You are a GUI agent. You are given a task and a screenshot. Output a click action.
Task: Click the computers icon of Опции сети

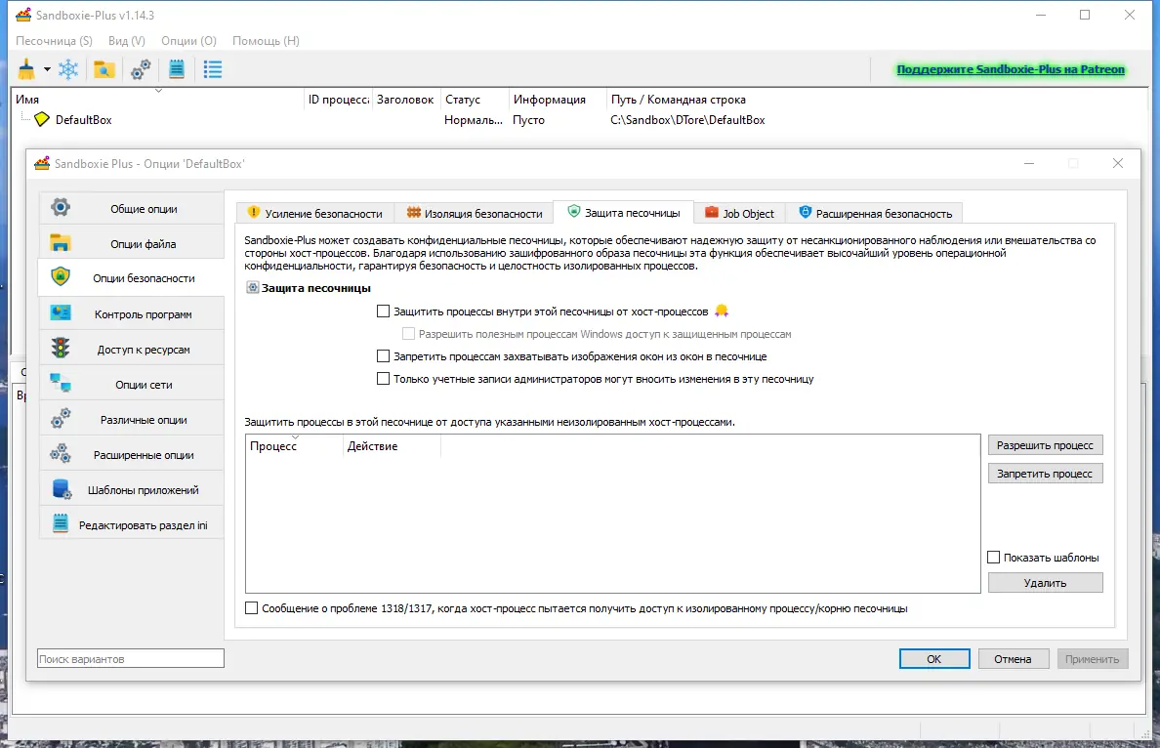pyautogui.click(x=60, y=383)
